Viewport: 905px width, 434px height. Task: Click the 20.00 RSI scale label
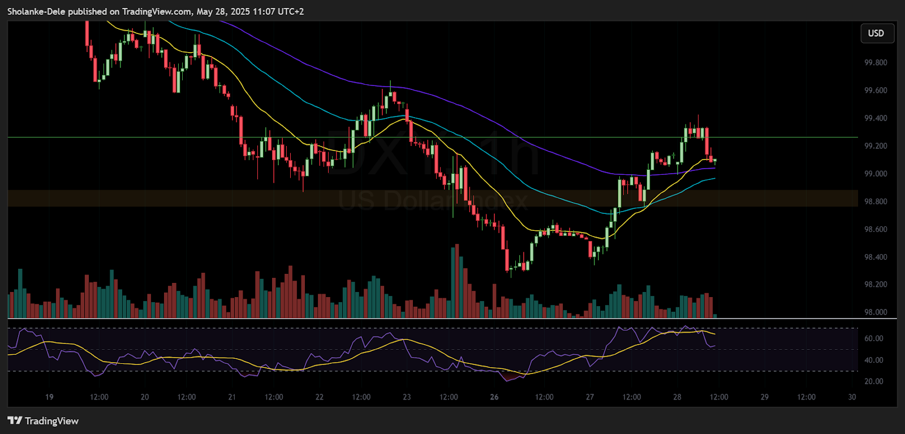coord(874,381)
